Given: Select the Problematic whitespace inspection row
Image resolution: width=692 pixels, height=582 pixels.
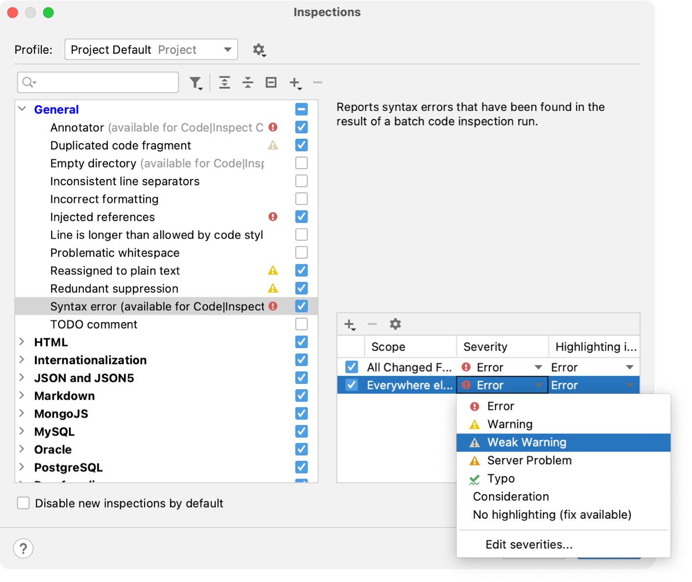Looking at the screenshot, I should [167, 253].
